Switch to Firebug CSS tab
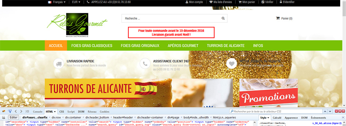The width and height of the screenshot is (346, 126). coord(62,112)
